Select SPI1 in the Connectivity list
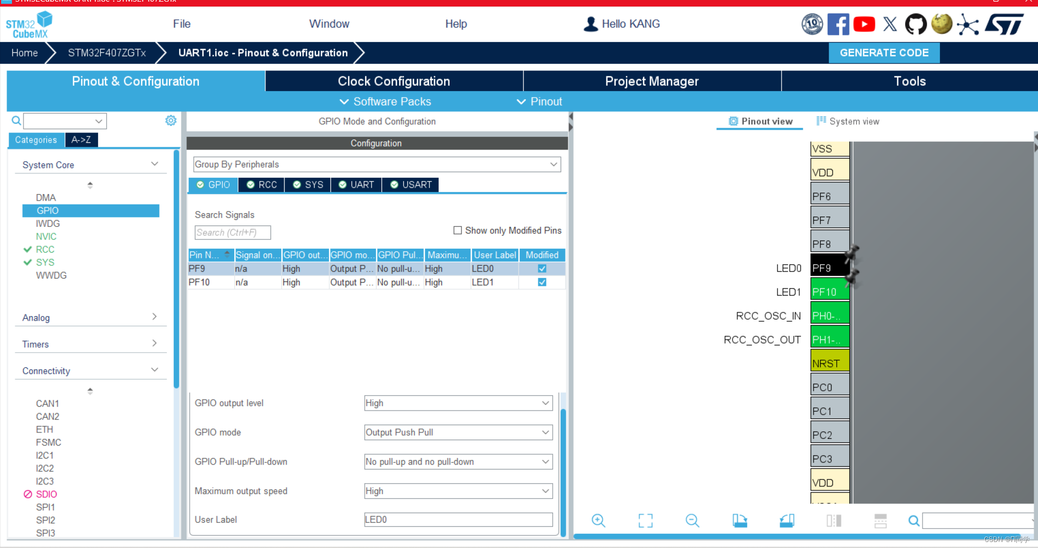This screenshot has height=548, width=1038. click(x=45, y=507)
